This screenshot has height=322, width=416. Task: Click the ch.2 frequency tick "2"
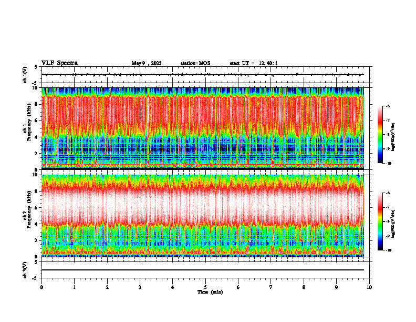click(x=36, y=240)
